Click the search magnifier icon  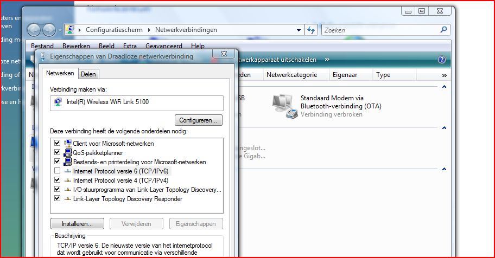pyautogui.click(x=443, y=30)
